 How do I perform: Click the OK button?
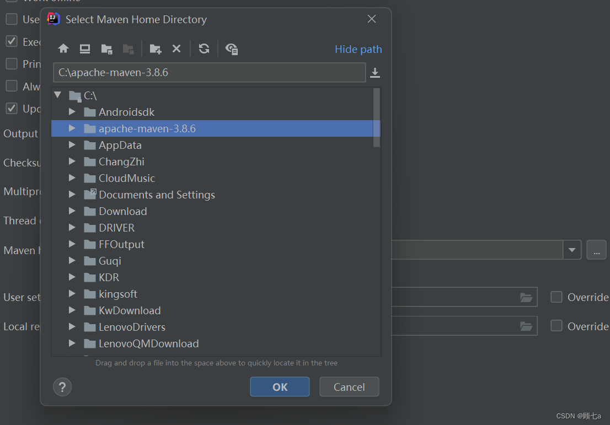point(280,387)
